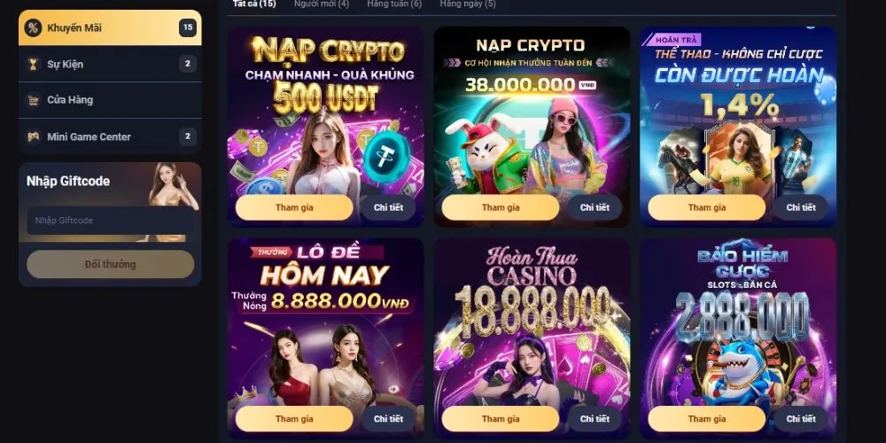Click the Đổi thưởng redeem button

(110, 264)
